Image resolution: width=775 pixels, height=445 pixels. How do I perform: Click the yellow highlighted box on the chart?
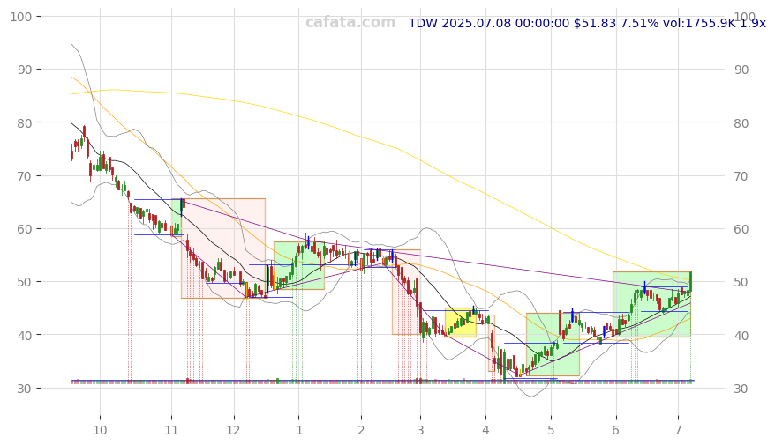click(x=461, y=323)
